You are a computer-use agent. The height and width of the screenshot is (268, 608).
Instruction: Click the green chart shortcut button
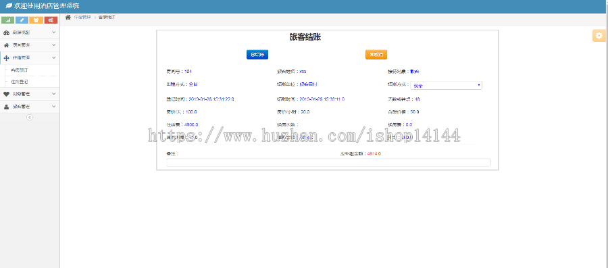[x=7, y=20]
